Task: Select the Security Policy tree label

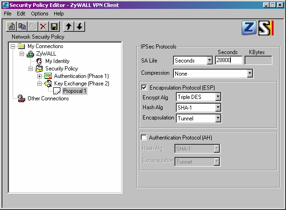Action: point(62,69)
